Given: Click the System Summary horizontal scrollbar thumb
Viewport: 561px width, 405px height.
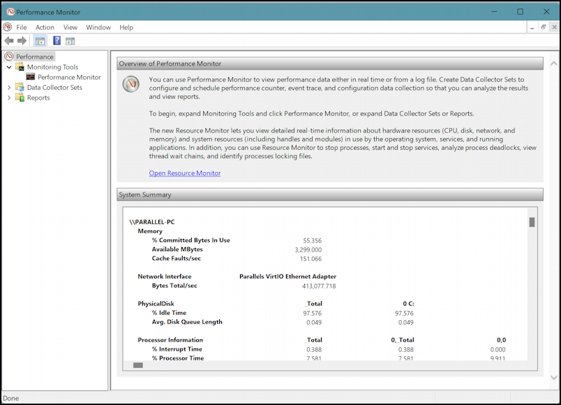Looking at the screenshot, I should tap(138, 365).
